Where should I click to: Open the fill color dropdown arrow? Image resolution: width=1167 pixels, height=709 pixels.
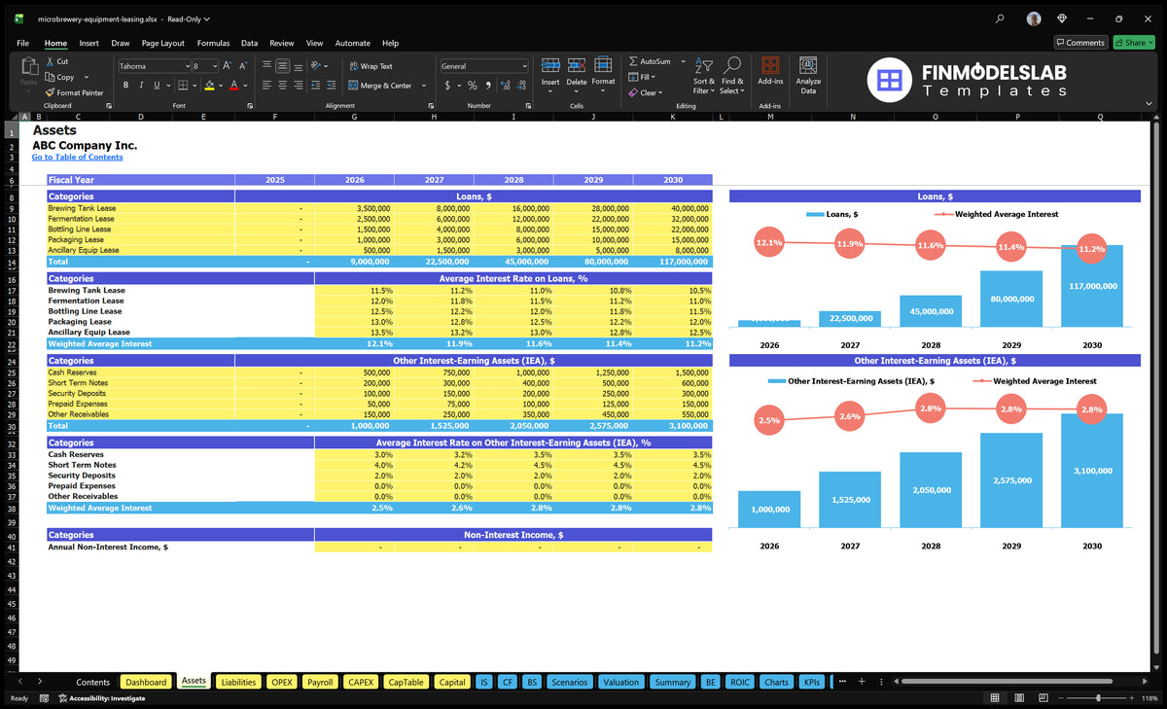click(220, 86)
